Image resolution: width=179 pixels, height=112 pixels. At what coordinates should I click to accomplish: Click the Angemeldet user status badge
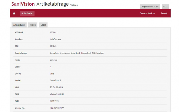pyautogui.click(x=150, y=7)
